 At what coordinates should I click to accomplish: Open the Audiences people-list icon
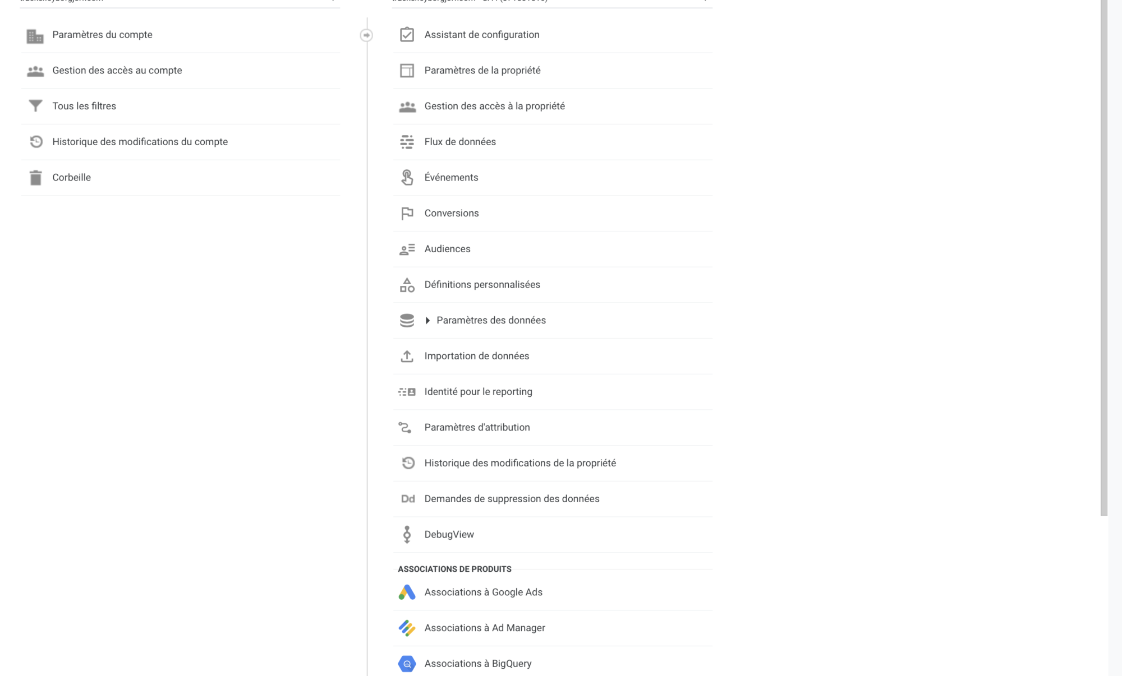coord(407,249)
